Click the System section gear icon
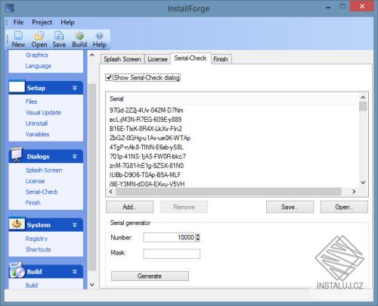The width and height of the screenshot is (378, 306). (x=17, y=224)
